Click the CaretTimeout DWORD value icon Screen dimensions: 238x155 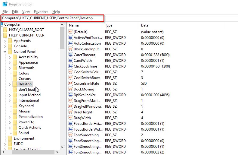coord(71,55)
